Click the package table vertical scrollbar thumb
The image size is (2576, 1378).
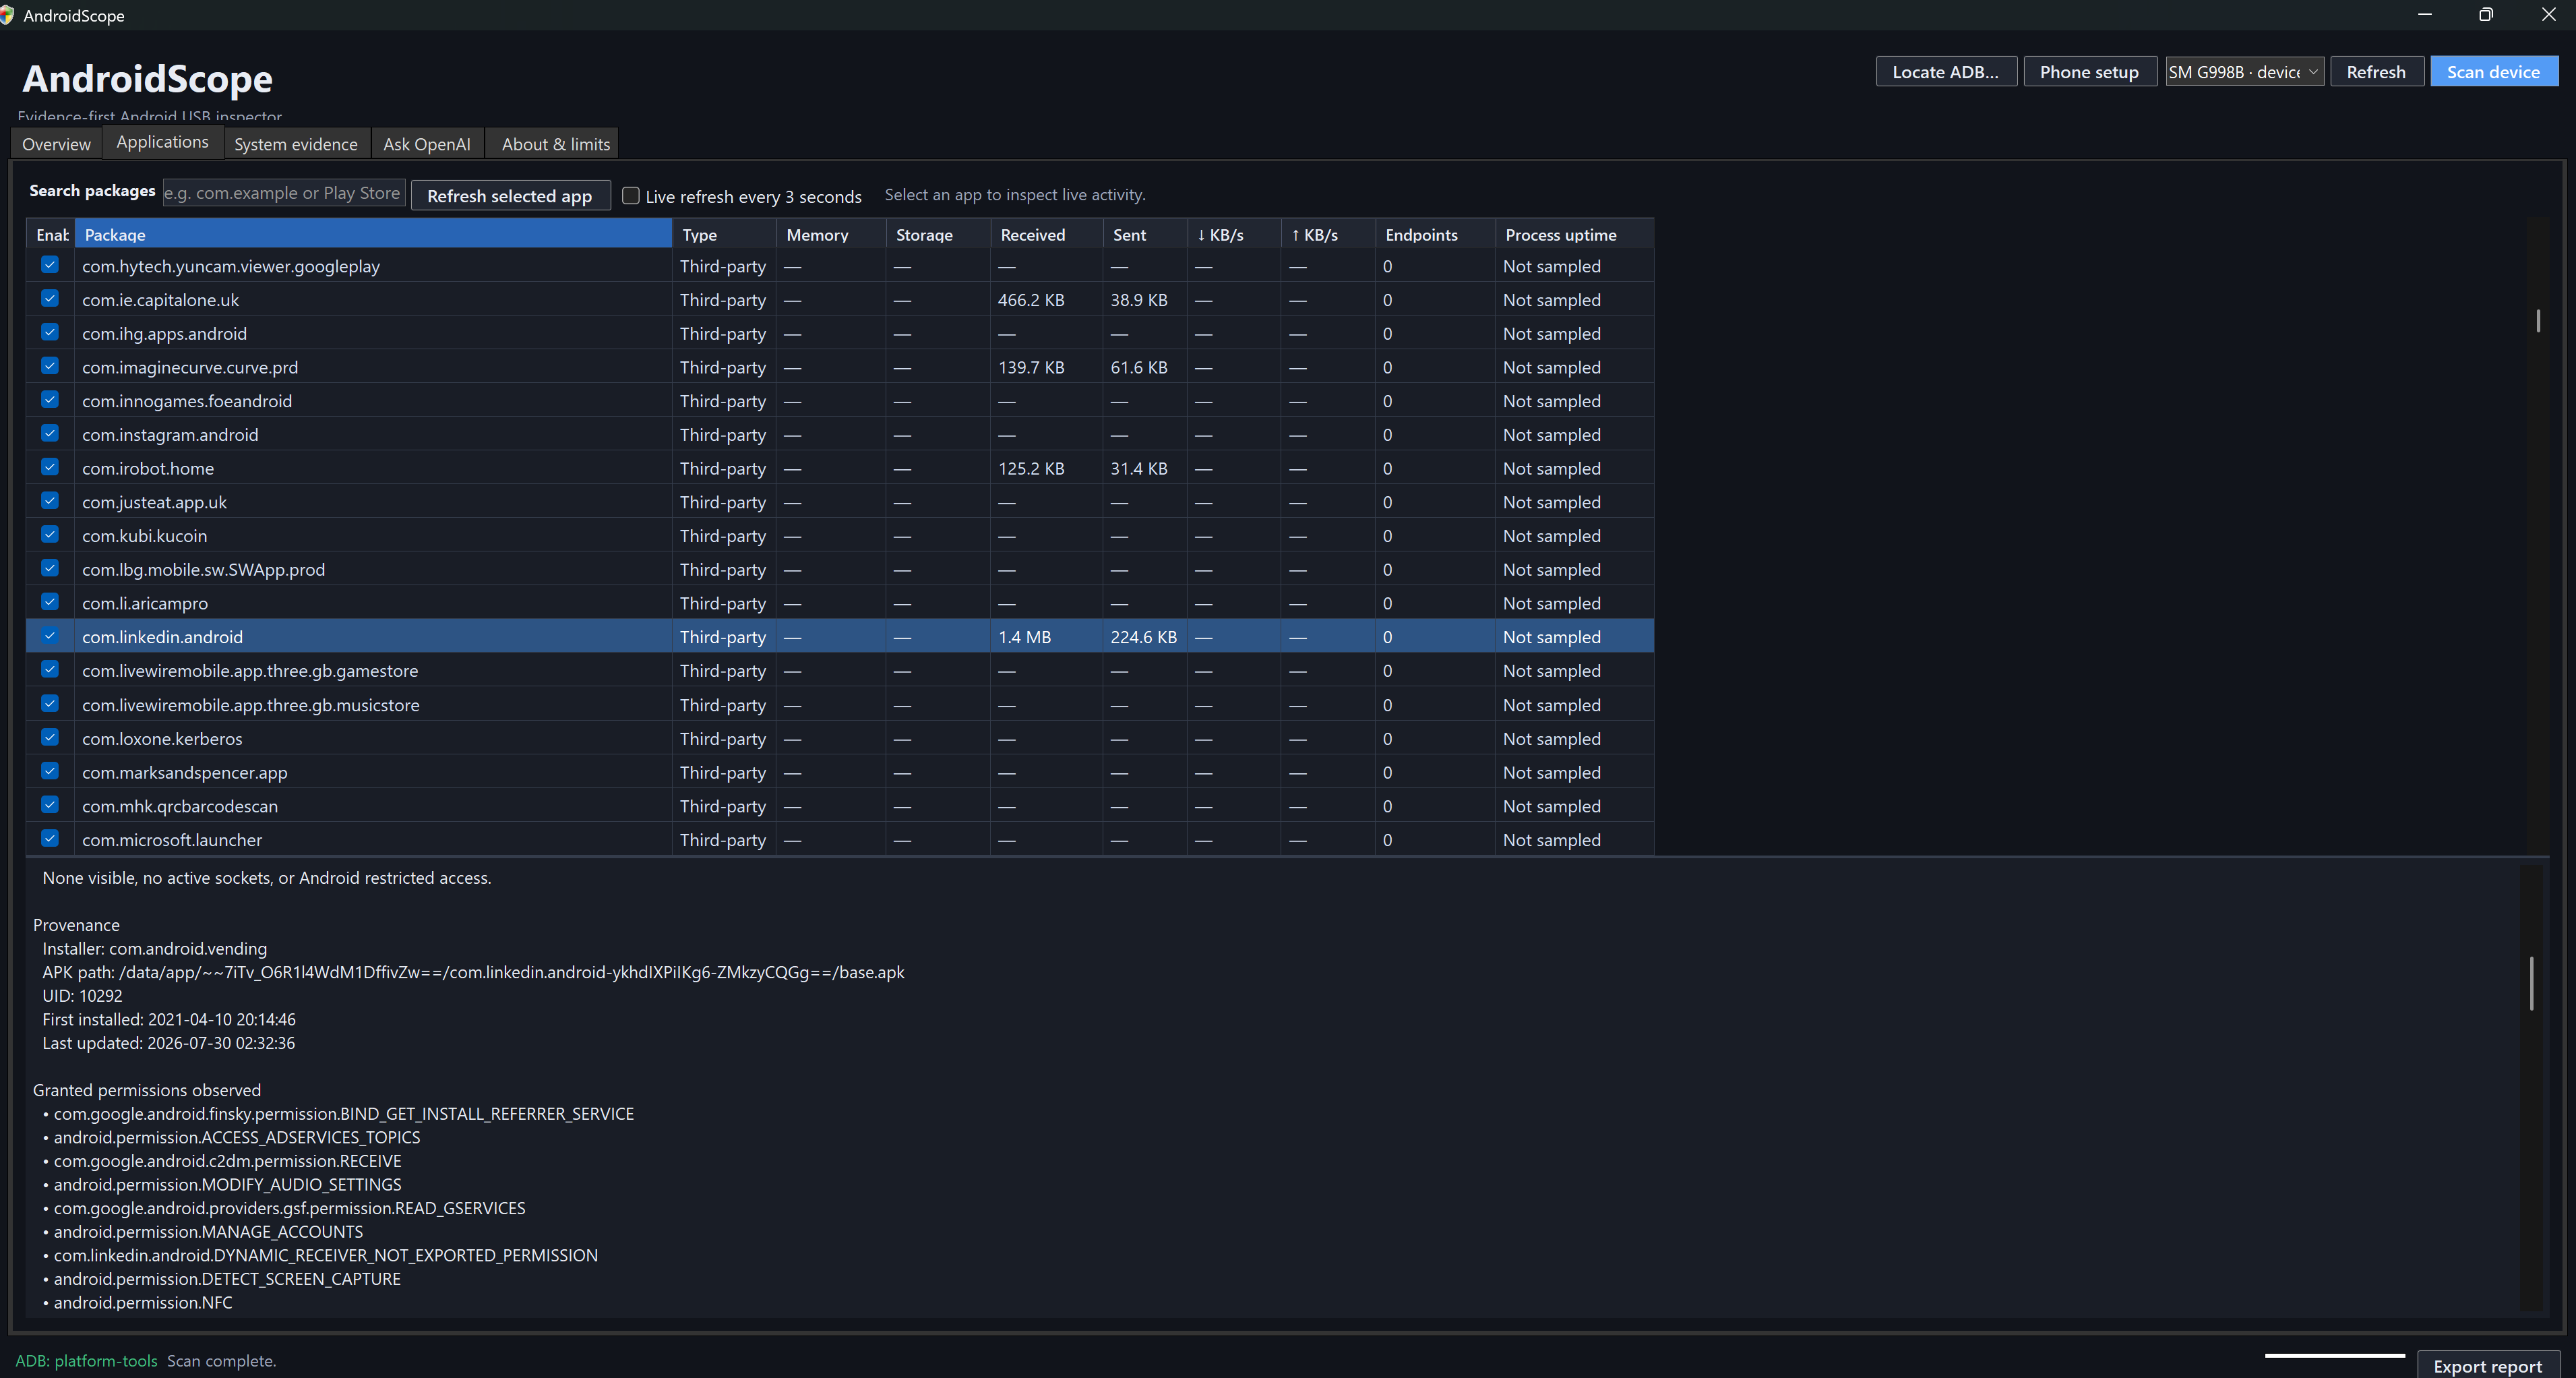pyautogui.click(x=2538, y=321)
